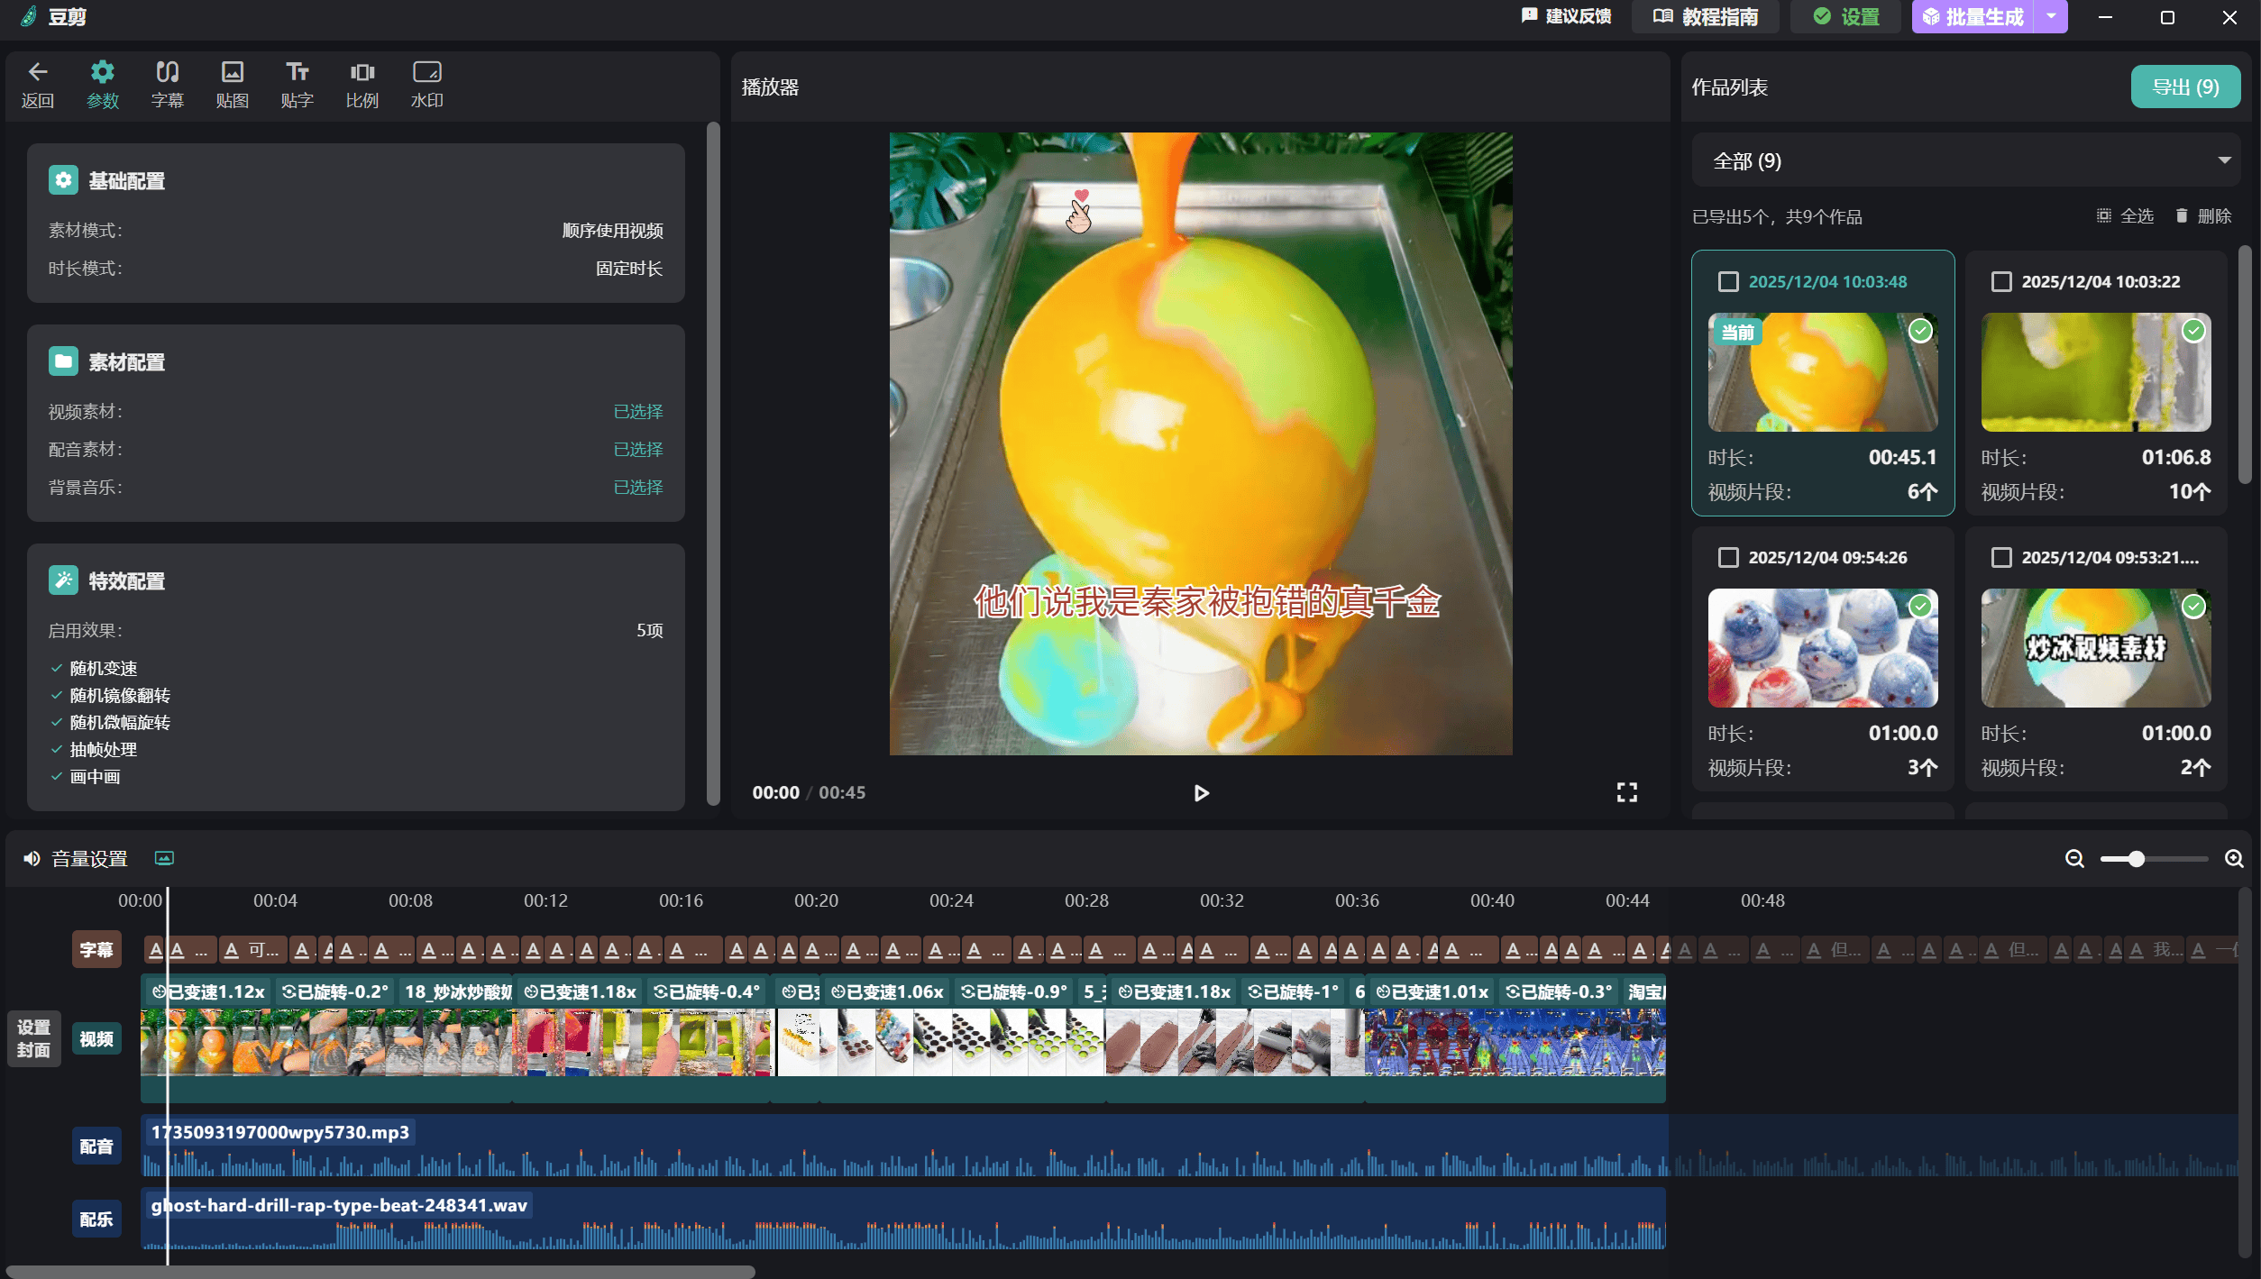The width and height of the screenshot is (2261, 1279).
Task: Click the timeline zoom slider handle
Action: click(2136, 859)
